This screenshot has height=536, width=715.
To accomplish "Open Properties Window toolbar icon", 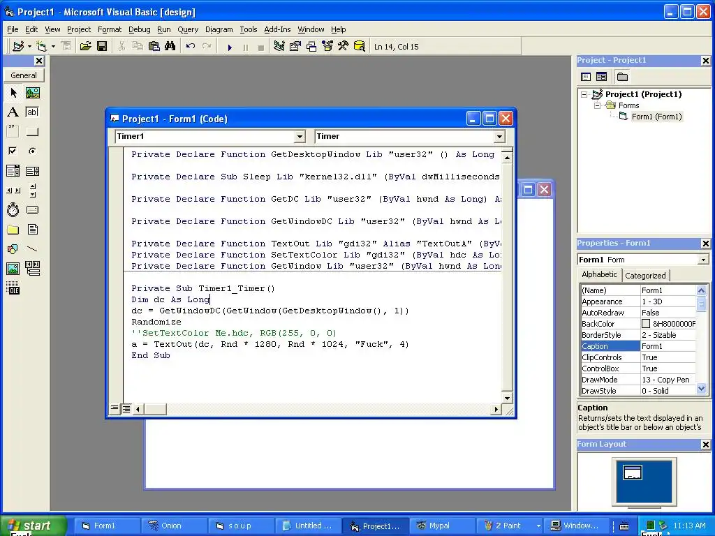I will (x=295, y=47).
